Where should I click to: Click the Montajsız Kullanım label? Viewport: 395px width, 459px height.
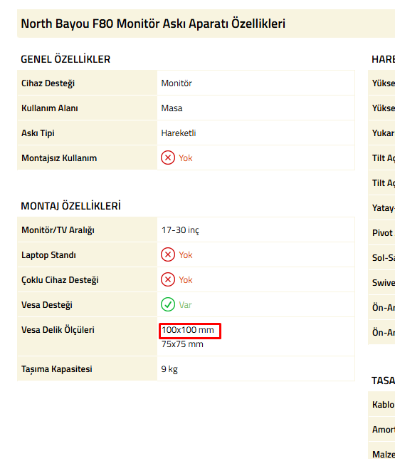(59, 158)
